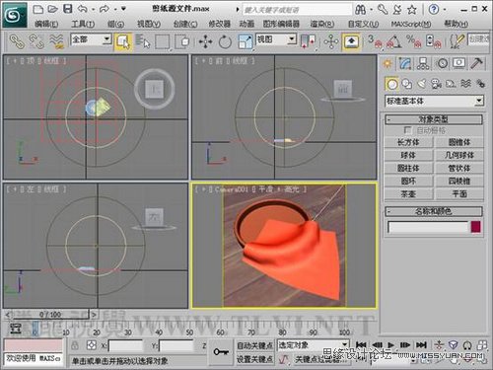The height and width of the screenshot is (370, 493).
Task: Enable the AutoGrid checkbox
Action: coord(407,130)
